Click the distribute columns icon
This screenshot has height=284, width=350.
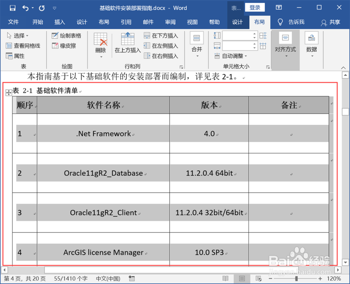(x=263, y=46)
